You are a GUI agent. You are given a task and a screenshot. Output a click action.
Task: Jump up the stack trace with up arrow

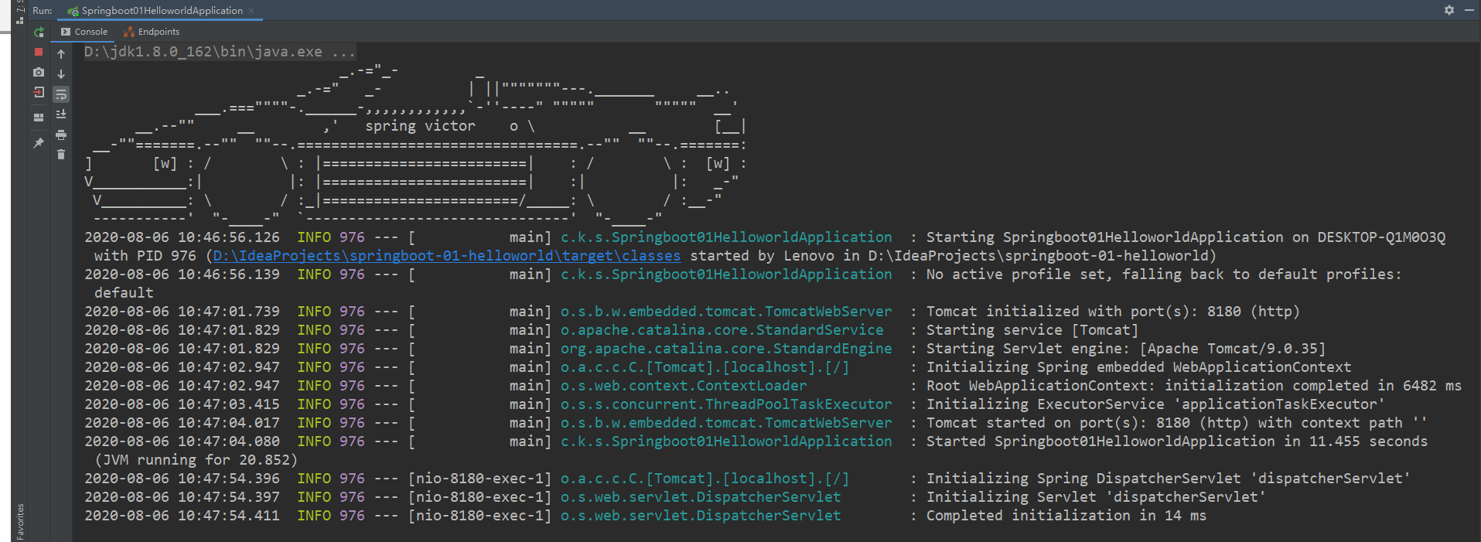click(61, 54)
